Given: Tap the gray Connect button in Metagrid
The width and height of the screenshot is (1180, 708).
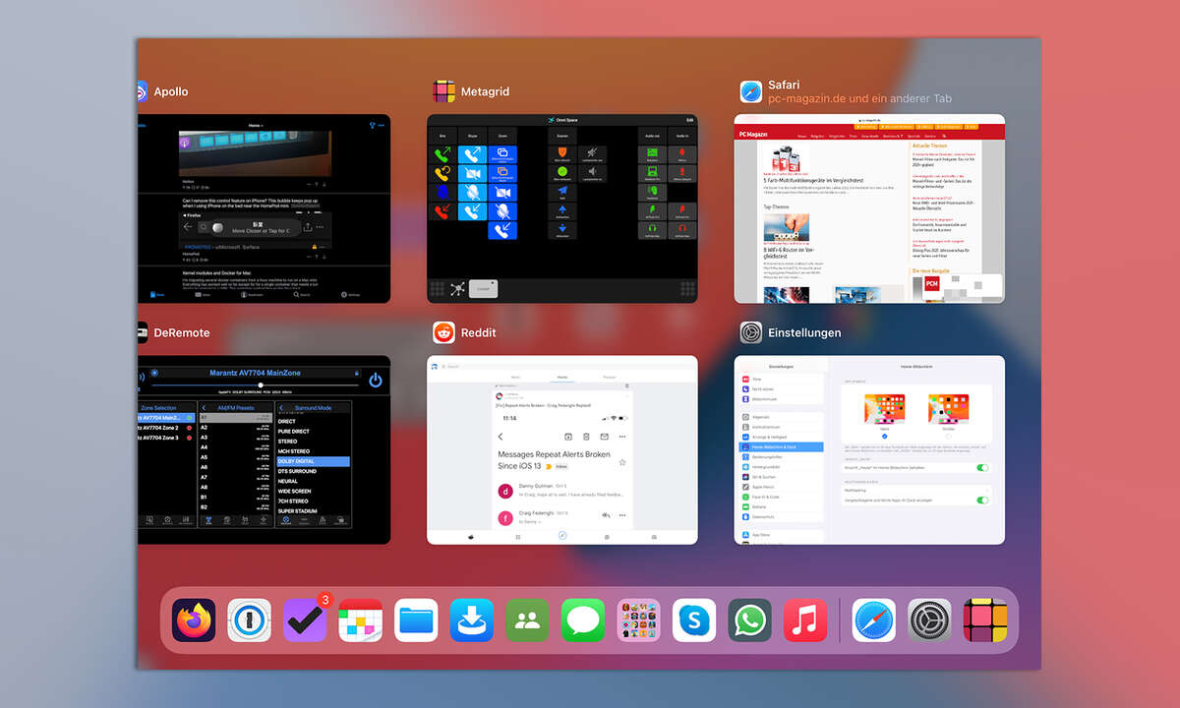Looking at the screenshot, I should pyautogui.click(x=483, y=289).
